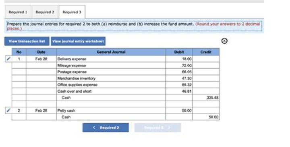Select Cash over and short row
Viewport: 290px width, 147px height.
click(x=116, y=91)
